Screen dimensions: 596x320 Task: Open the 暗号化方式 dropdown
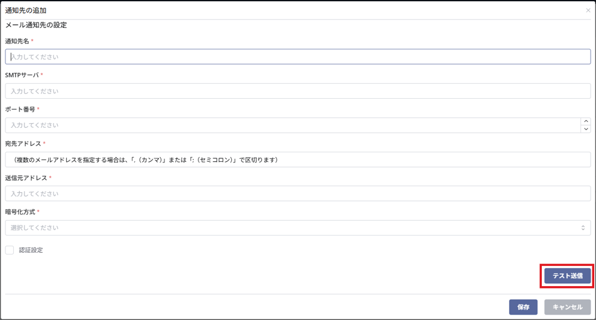point(297,228)
